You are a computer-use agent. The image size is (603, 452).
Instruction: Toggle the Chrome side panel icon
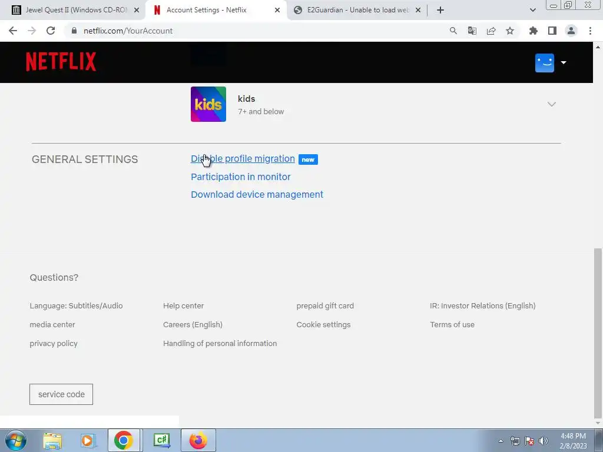pos(552,31)
